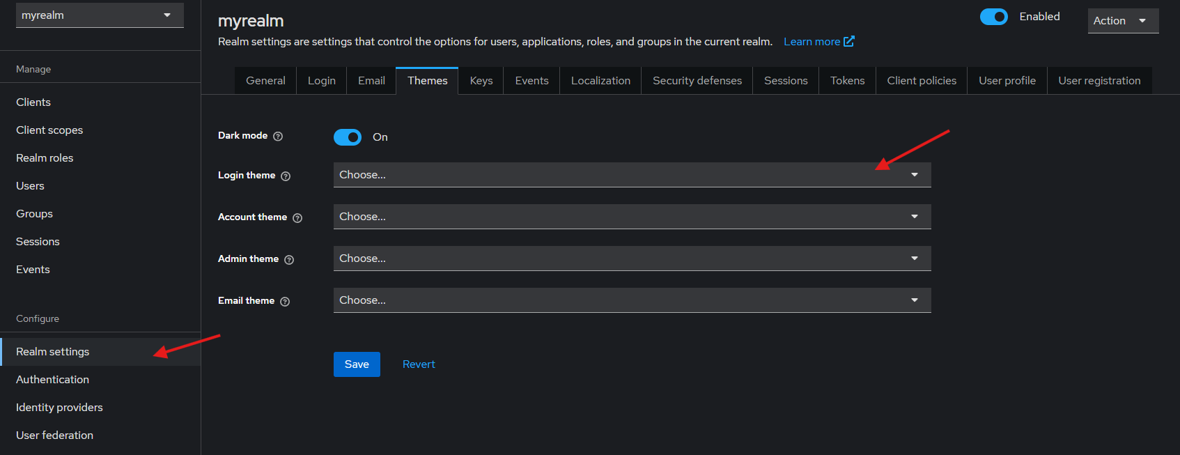Open the Keys tab
The height and width of the screenshot is (455, 1180).
pyautogui.click(x=481, y=81)
